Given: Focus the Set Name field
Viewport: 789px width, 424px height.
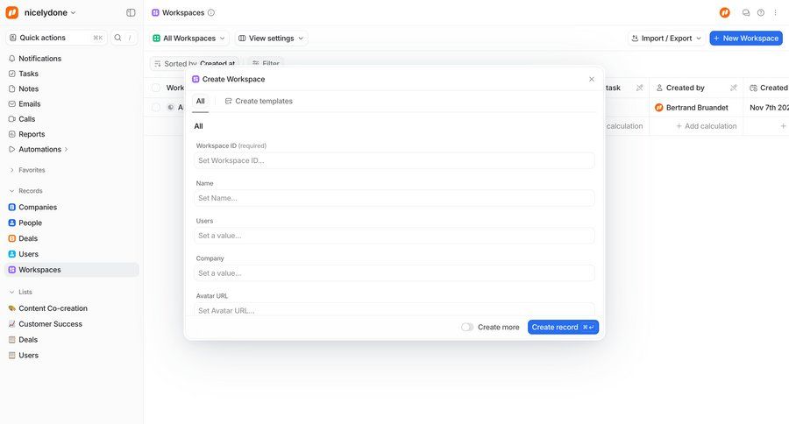Looking at the screenshot, I should (x=394, y=198).
